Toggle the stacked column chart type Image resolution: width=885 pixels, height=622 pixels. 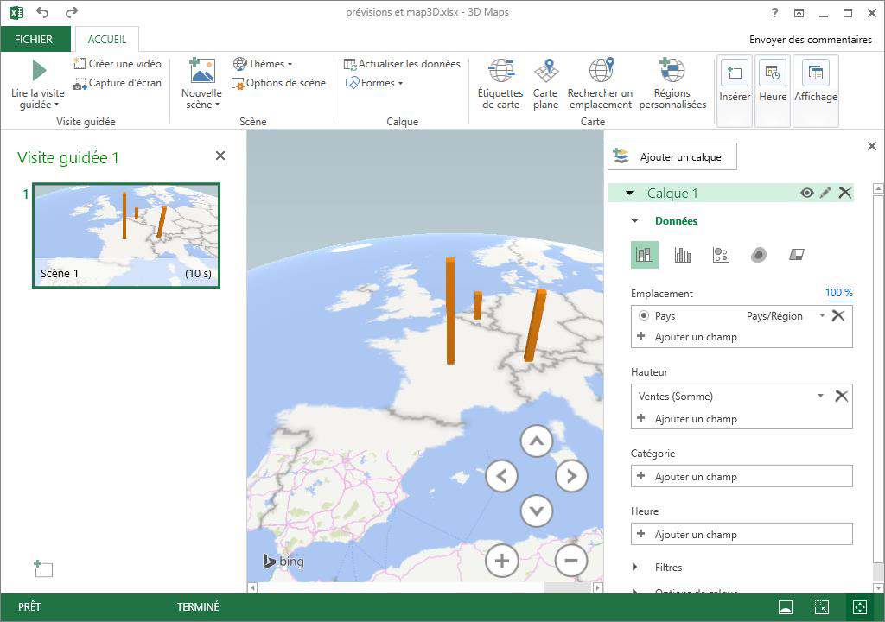tap(644, 255)
